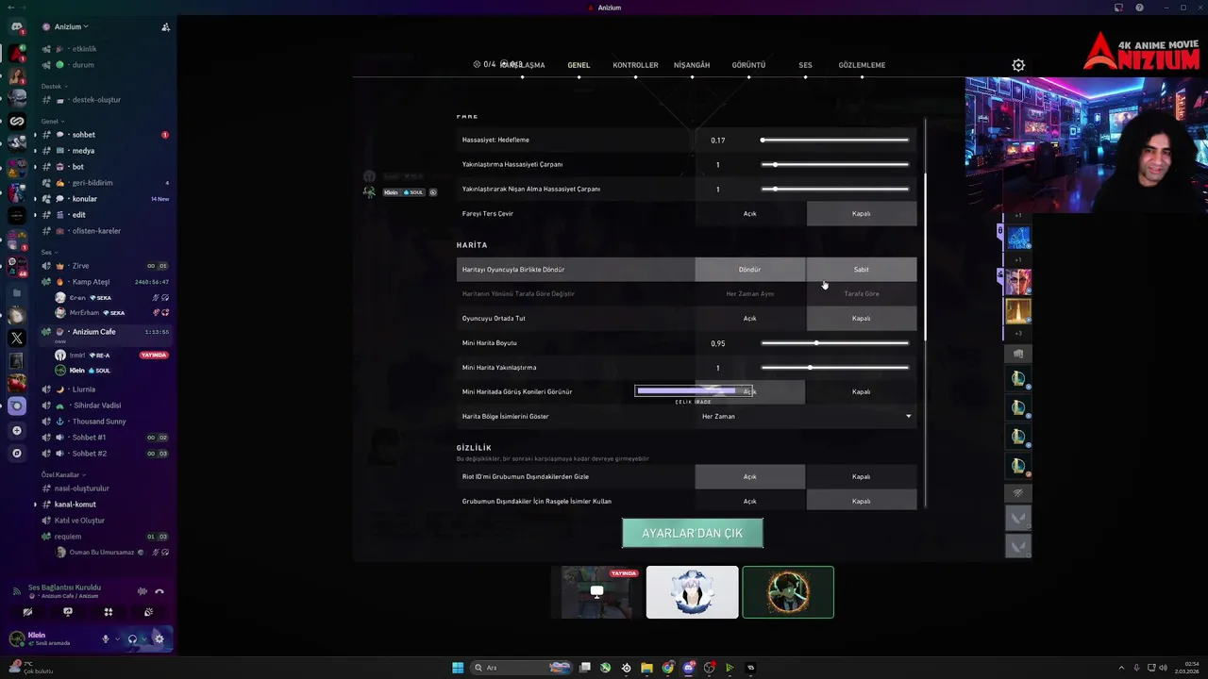Open the Discover servers compass icon
This screenshot has width=1208, height=679.
(x=16, y=453)
